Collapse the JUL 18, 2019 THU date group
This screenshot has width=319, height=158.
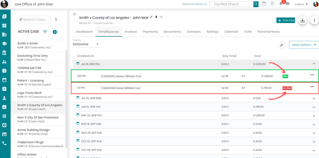(314, 64)
